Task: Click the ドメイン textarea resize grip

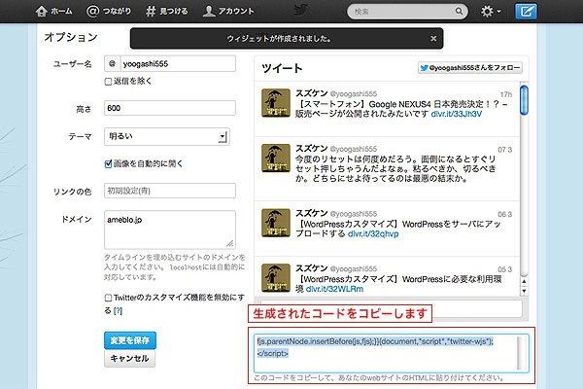Action: 230,244
